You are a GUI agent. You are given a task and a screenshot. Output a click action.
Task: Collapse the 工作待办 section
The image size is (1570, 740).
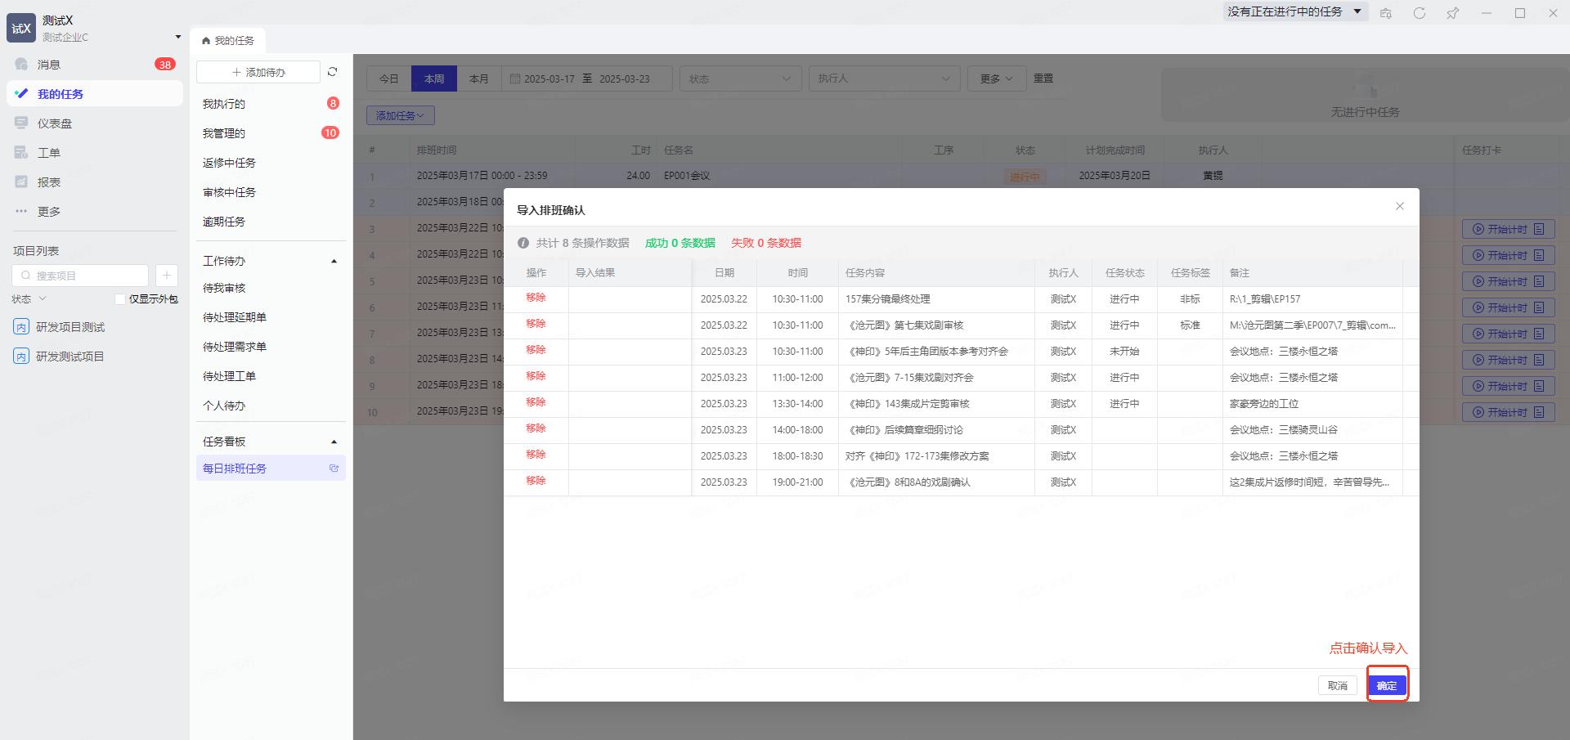pos(334,261)
